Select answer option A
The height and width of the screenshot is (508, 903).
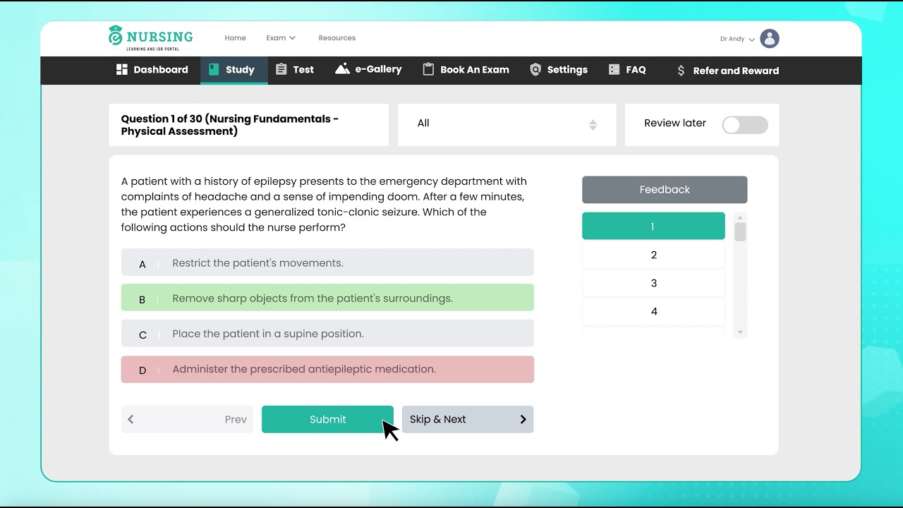coord(327,262)
